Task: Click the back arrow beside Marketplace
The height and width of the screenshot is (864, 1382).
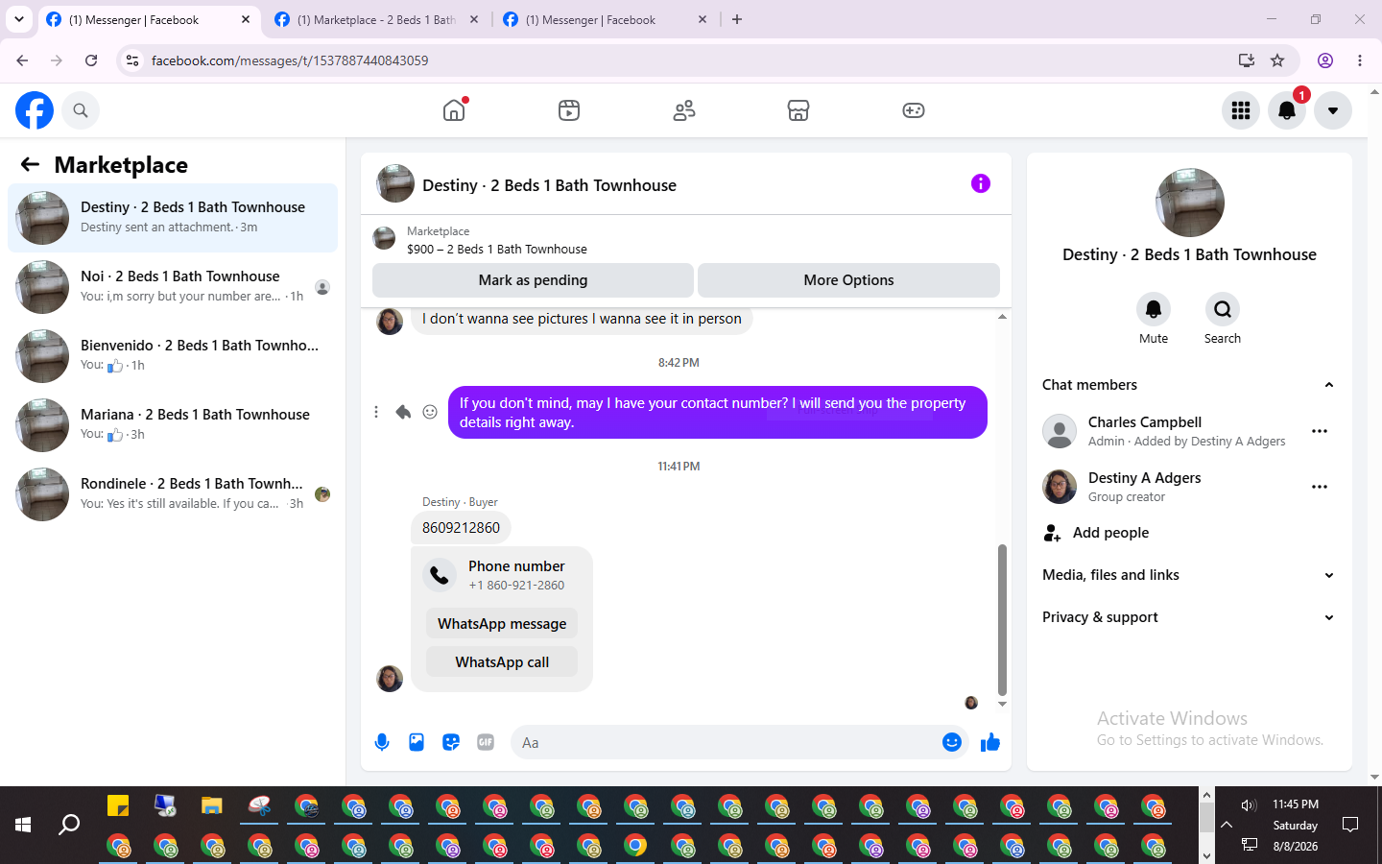Action: [30, 164]
